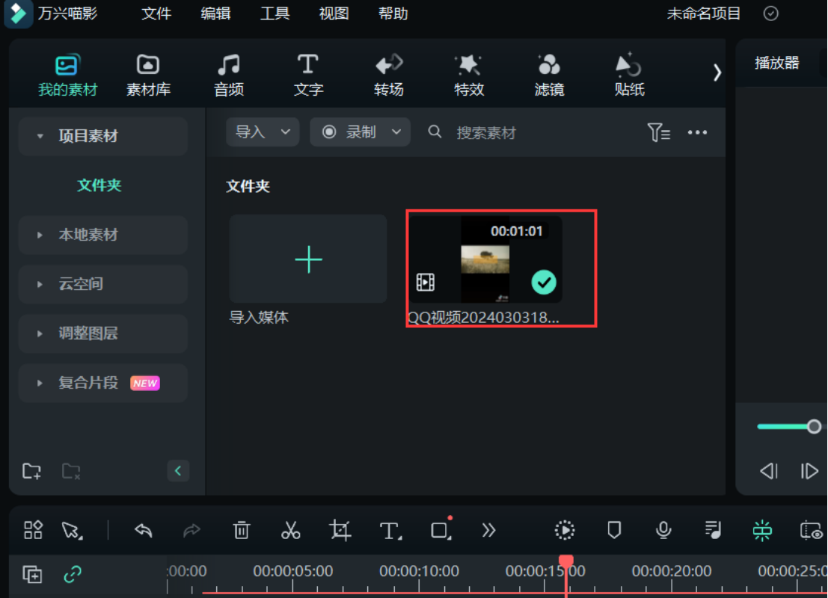Select the rectangle mask shape tool

click(441, 530)
